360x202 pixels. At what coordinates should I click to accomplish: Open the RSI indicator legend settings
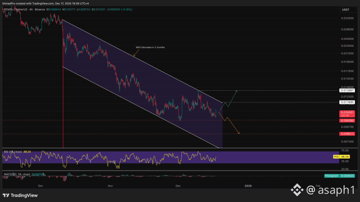[13, 152]
